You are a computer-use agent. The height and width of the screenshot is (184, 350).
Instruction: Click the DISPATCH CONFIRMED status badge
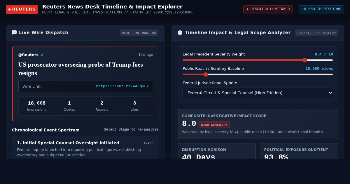tap(268, 9)
